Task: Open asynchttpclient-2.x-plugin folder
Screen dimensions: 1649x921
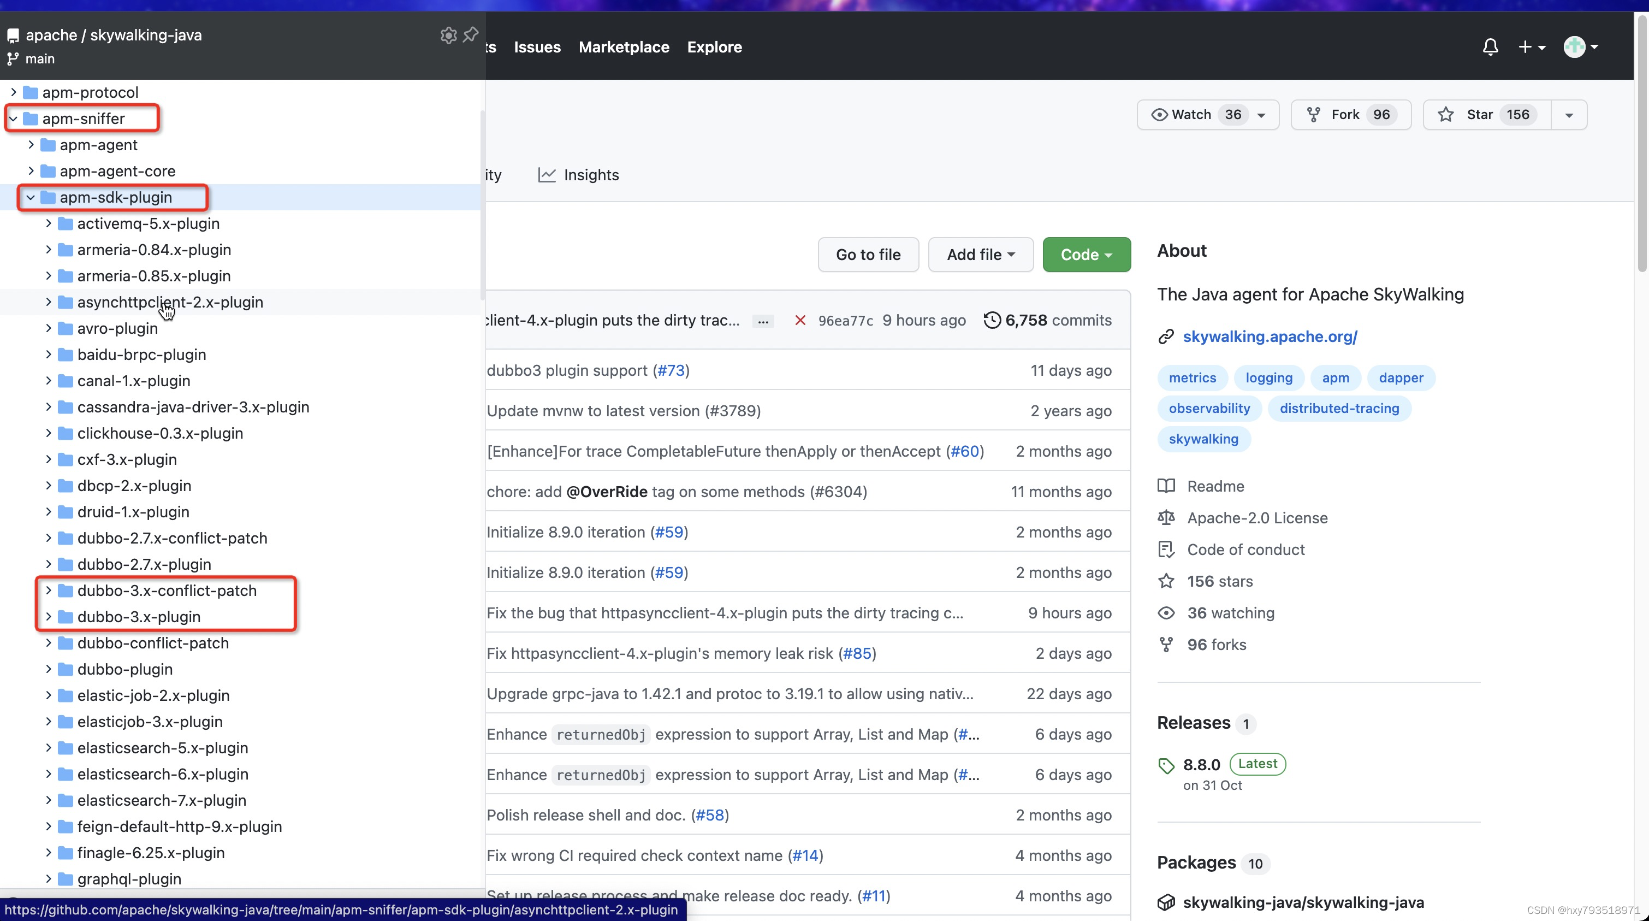Action: pos(170,302)
